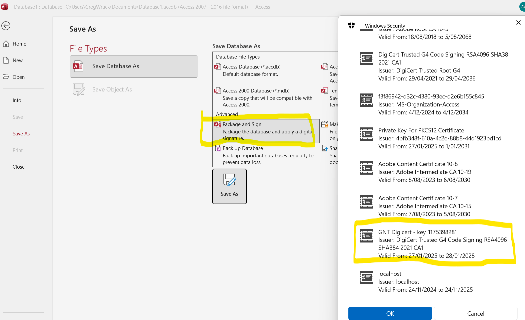Click the New document icon in sidebar
Image resolution: width=525 pixels, height=320 pixels.
tap(6, 60)
